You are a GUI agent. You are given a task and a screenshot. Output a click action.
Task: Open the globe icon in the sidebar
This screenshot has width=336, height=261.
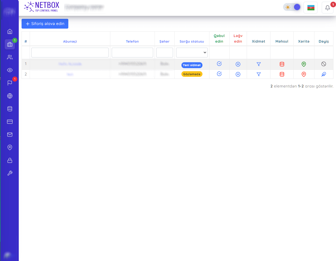point(10,96)
